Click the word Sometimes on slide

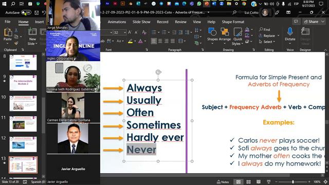point(154,125)
